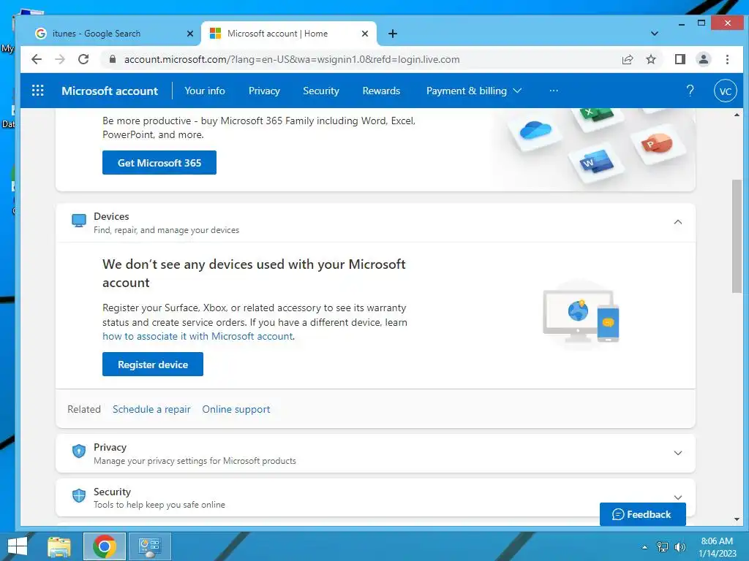The width and height of the screenshot is (749, 561).
Task: Expand the Privacy section
Action: 678,453
